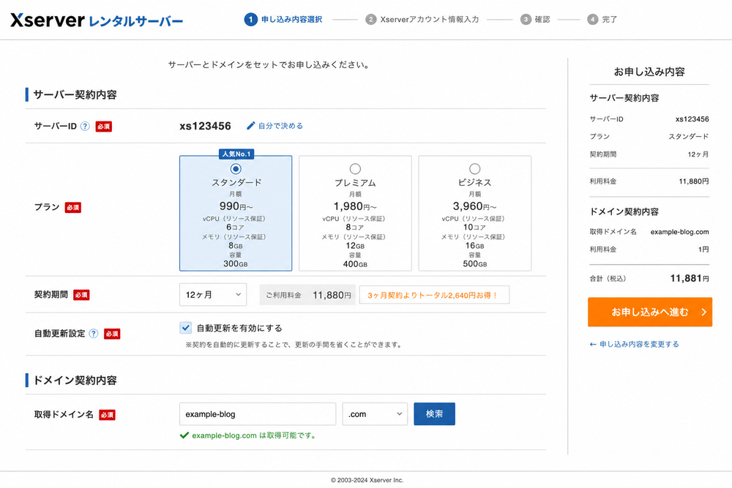Select the プレミアム plan radio button

coord(355,168)
